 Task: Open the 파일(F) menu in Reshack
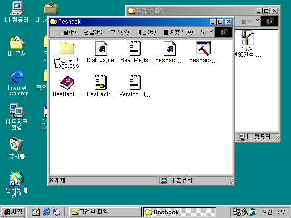pos(67,32)
